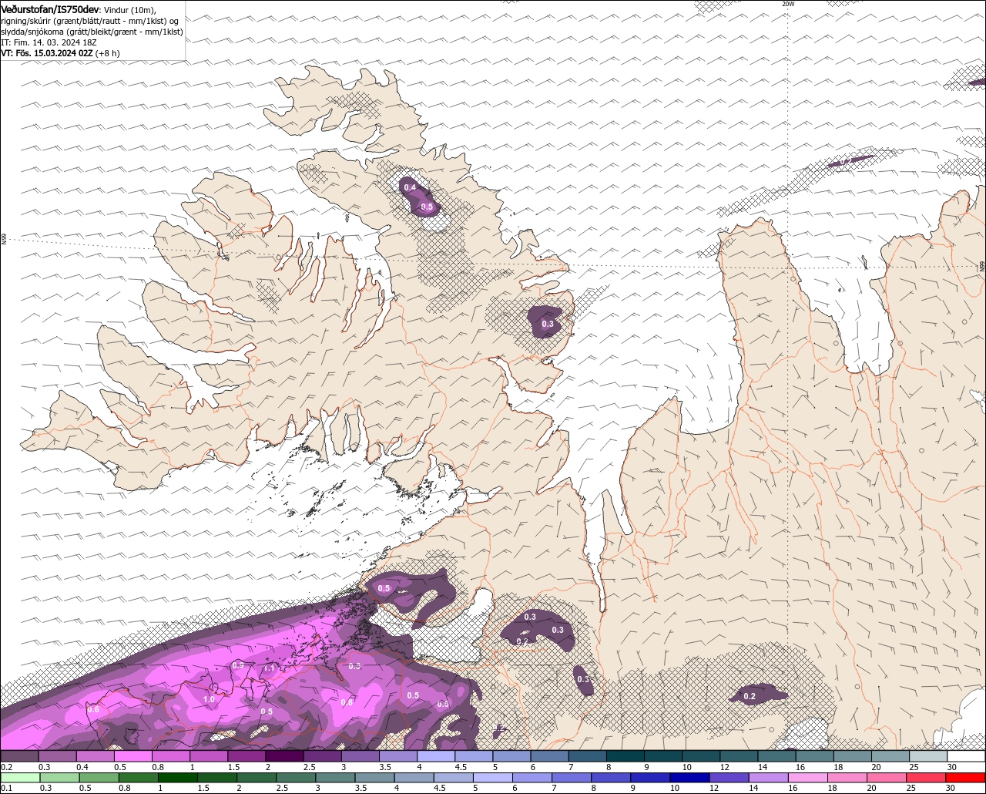Click lower legend swatch labeled 0.3
Screen dimensions: 986x794
59,777
